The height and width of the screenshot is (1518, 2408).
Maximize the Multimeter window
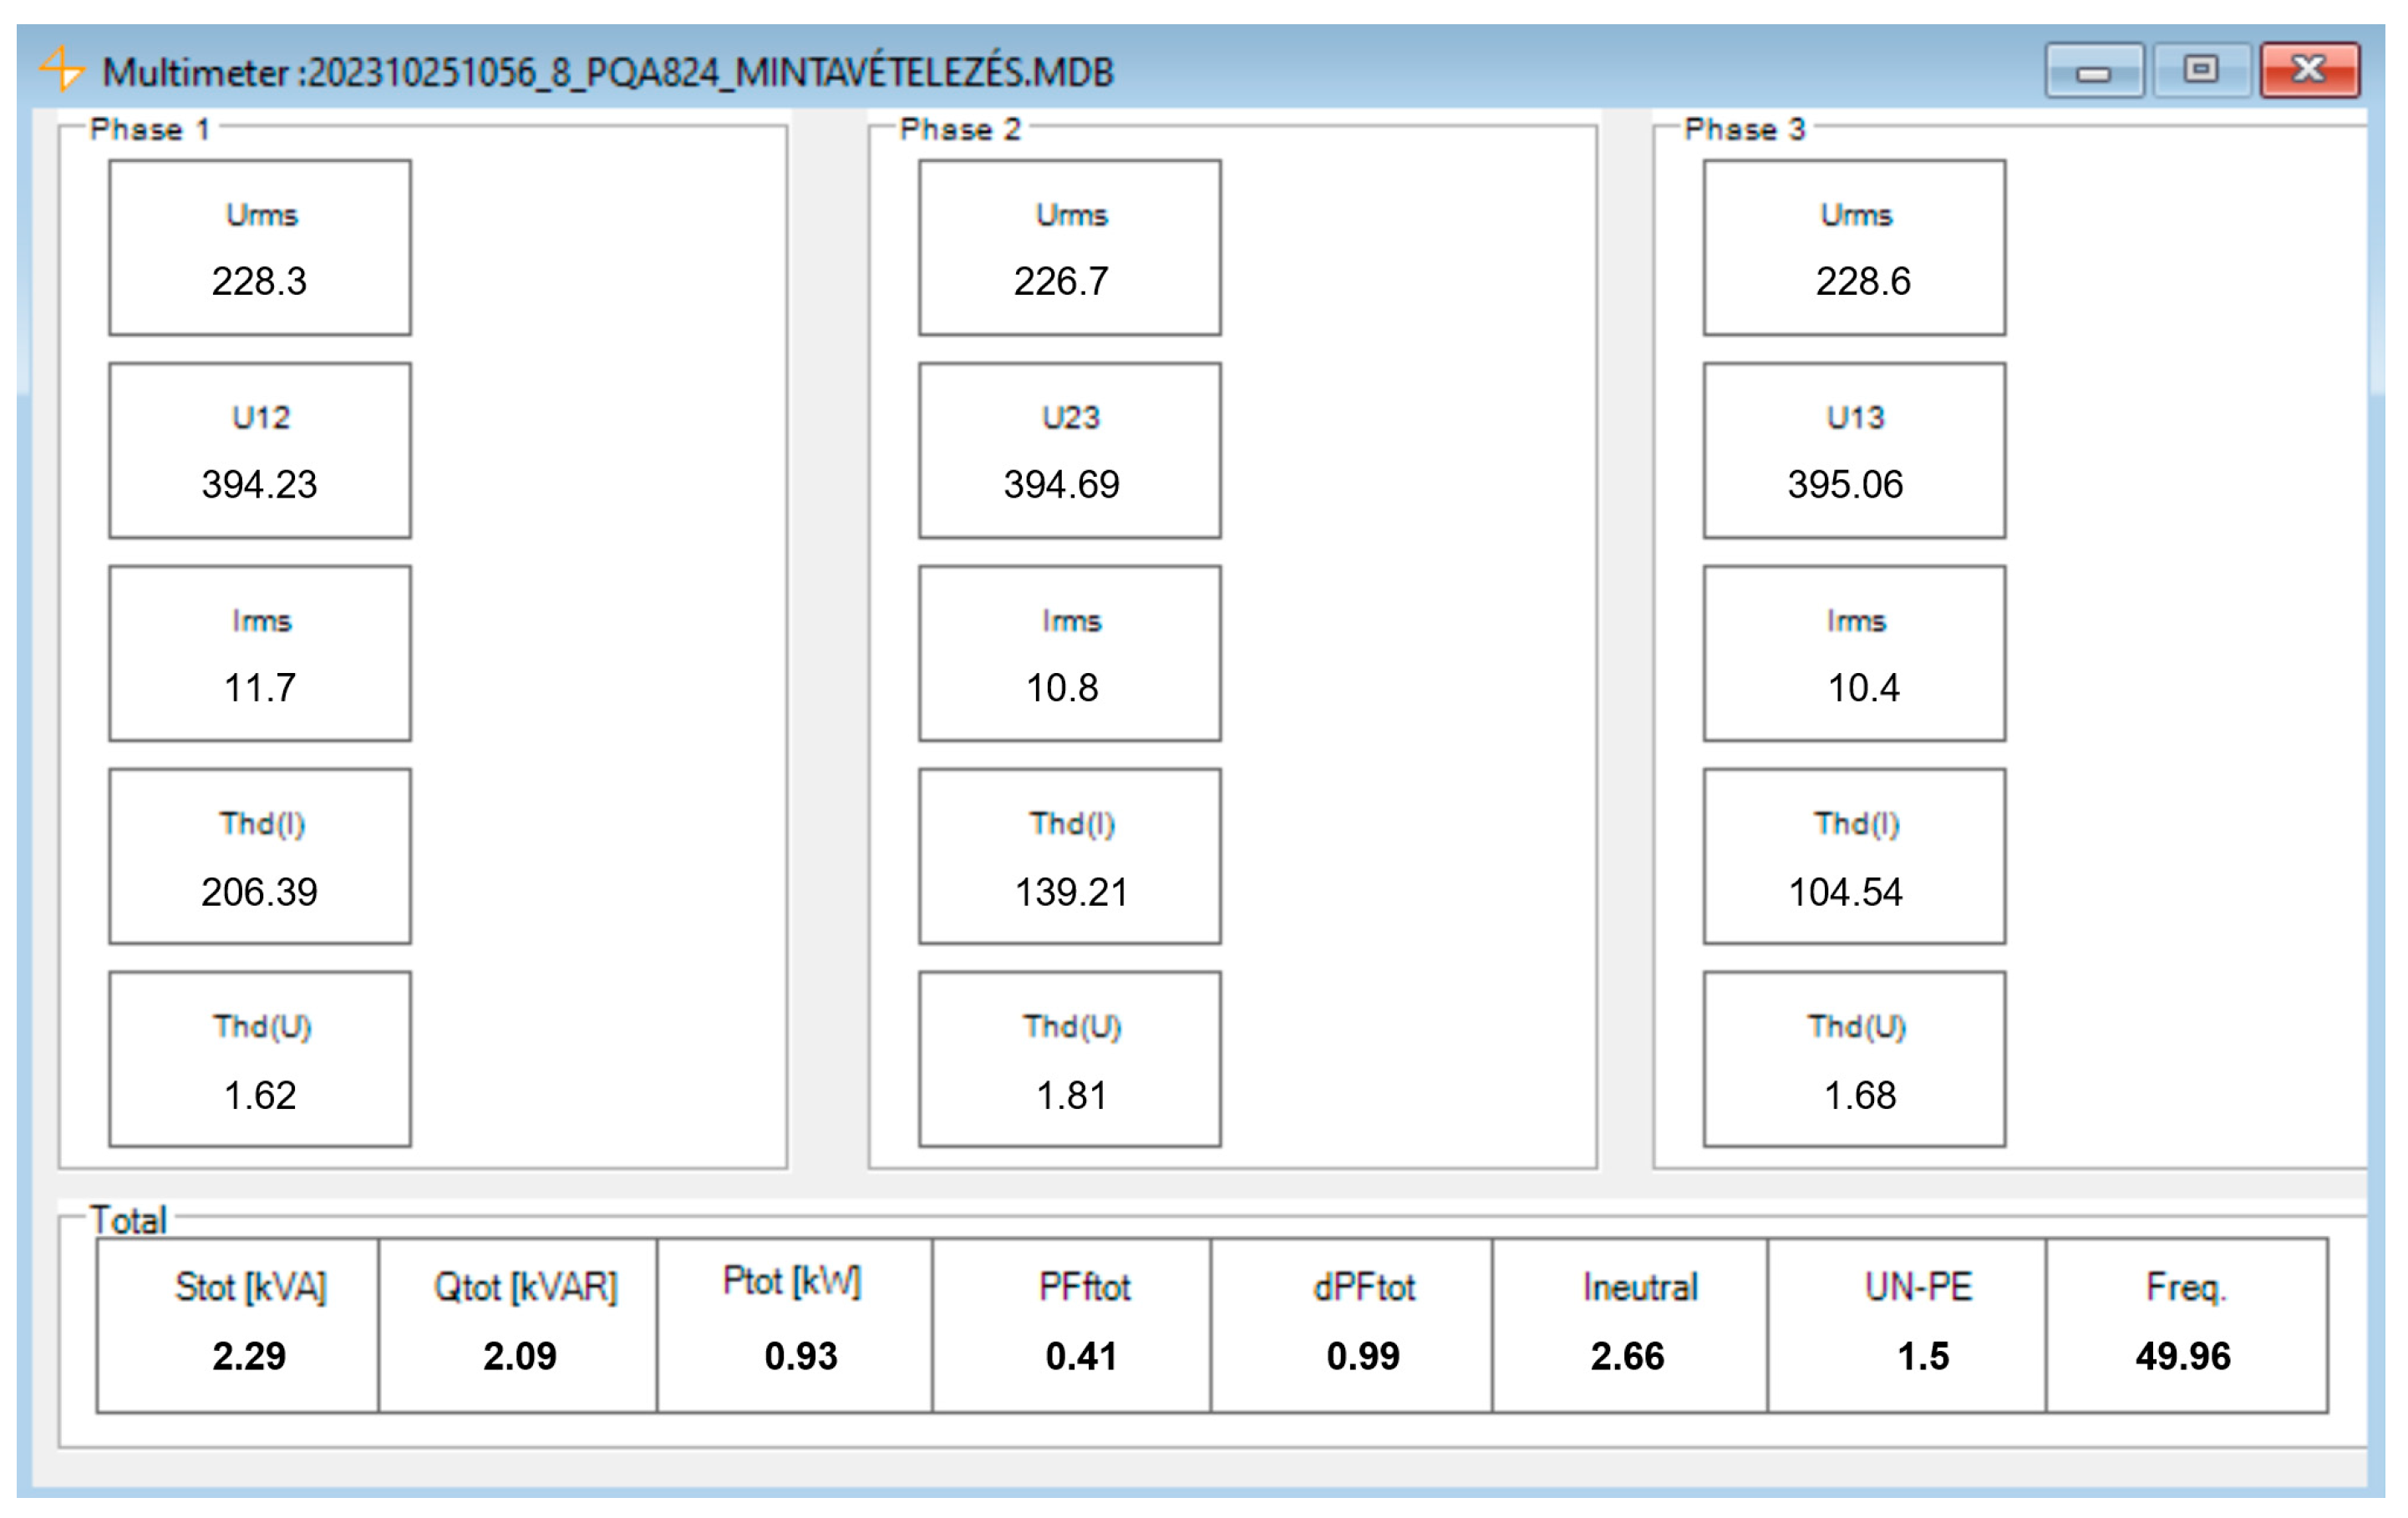pyautogui.click(x=2200, y=70)
